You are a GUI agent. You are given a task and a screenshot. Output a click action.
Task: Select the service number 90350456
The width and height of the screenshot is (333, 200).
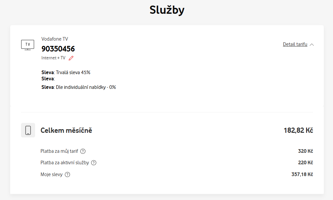click(x=58, y=49)
